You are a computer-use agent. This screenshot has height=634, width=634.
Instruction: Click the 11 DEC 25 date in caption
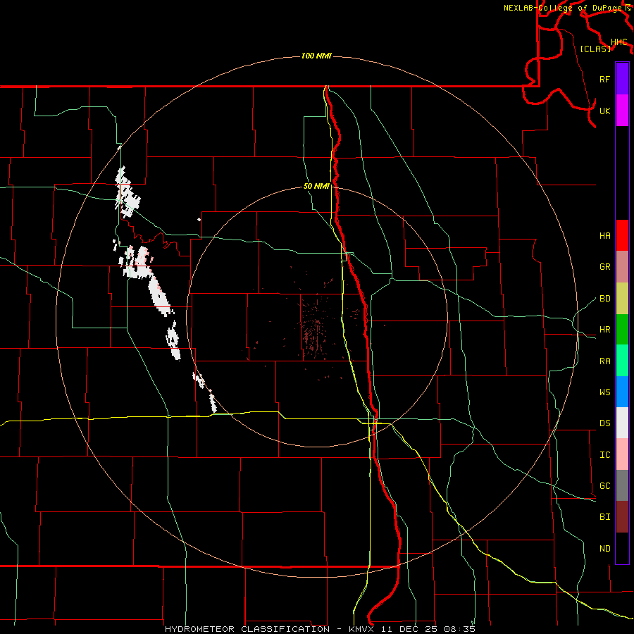tap(409, 629)
